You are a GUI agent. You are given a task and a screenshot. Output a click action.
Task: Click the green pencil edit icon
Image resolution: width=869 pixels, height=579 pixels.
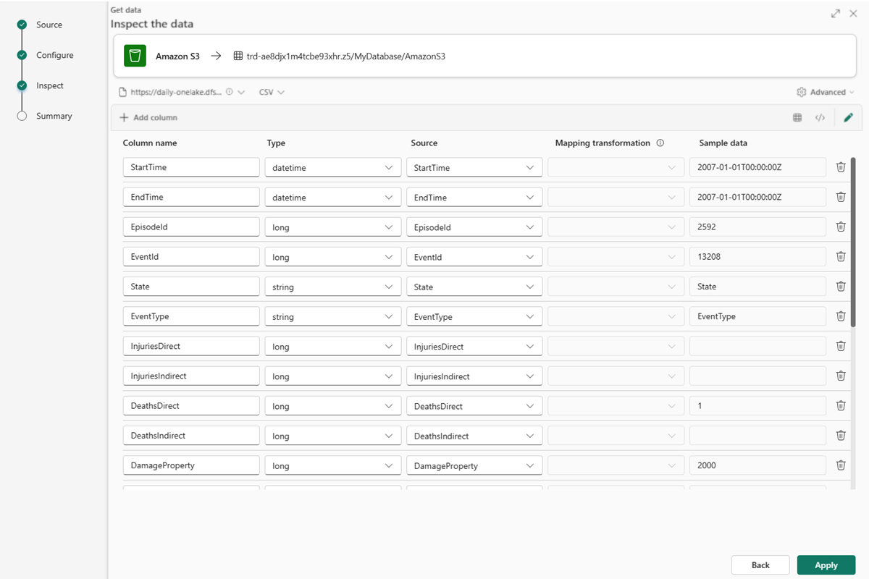coord(849,117)
